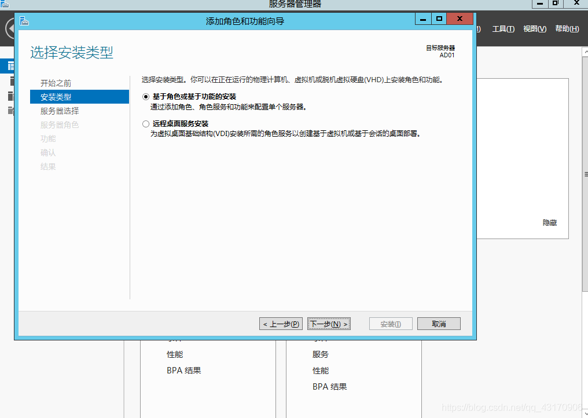Close the 添加角色和功能向导 window
The width and height of the screenshot is (588, 418).
tap(460, 19)
